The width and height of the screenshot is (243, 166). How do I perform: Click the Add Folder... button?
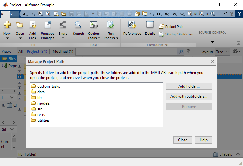tap(189, 86)
